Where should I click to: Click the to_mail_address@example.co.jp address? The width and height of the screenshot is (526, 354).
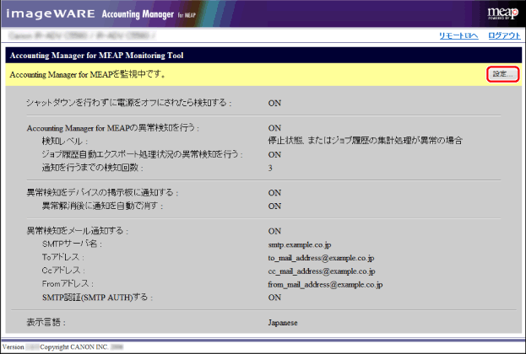click(x=322, y=257)
